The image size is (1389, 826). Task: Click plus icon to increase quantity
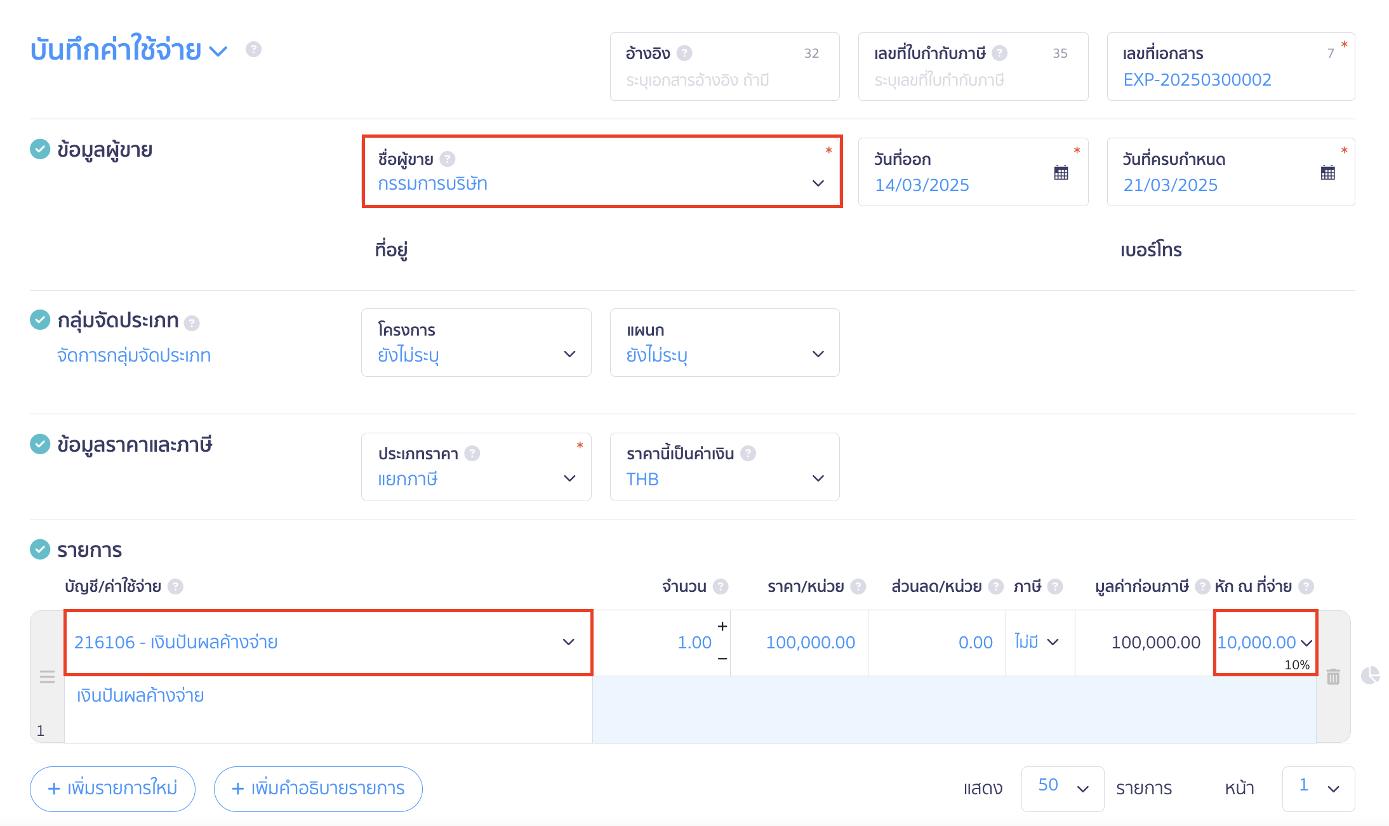click(x=722, y=627)
